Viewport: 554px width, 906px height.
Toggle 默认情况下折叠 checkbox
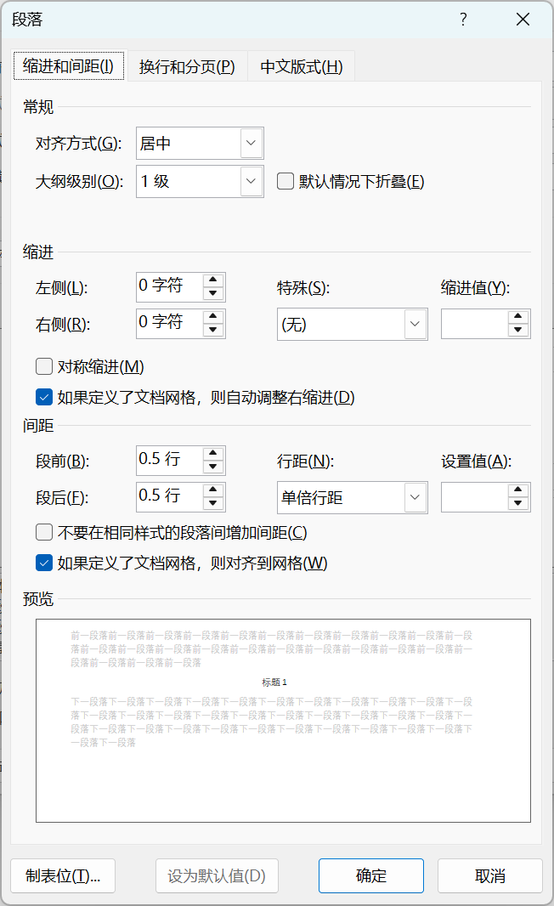point(285,181)
